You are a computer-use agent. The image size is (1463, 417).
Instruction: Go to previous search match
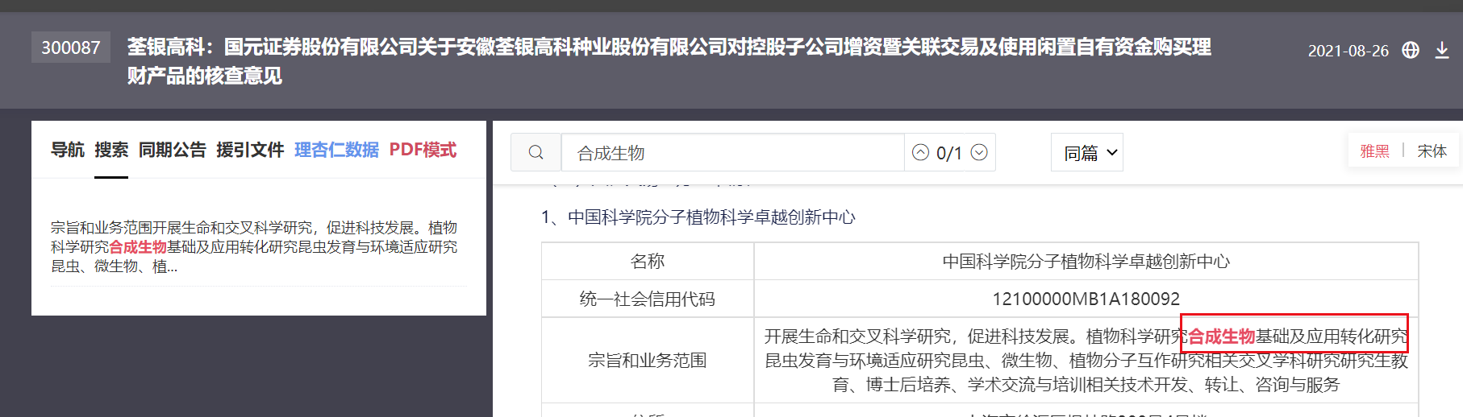click(x=920, y=152)
